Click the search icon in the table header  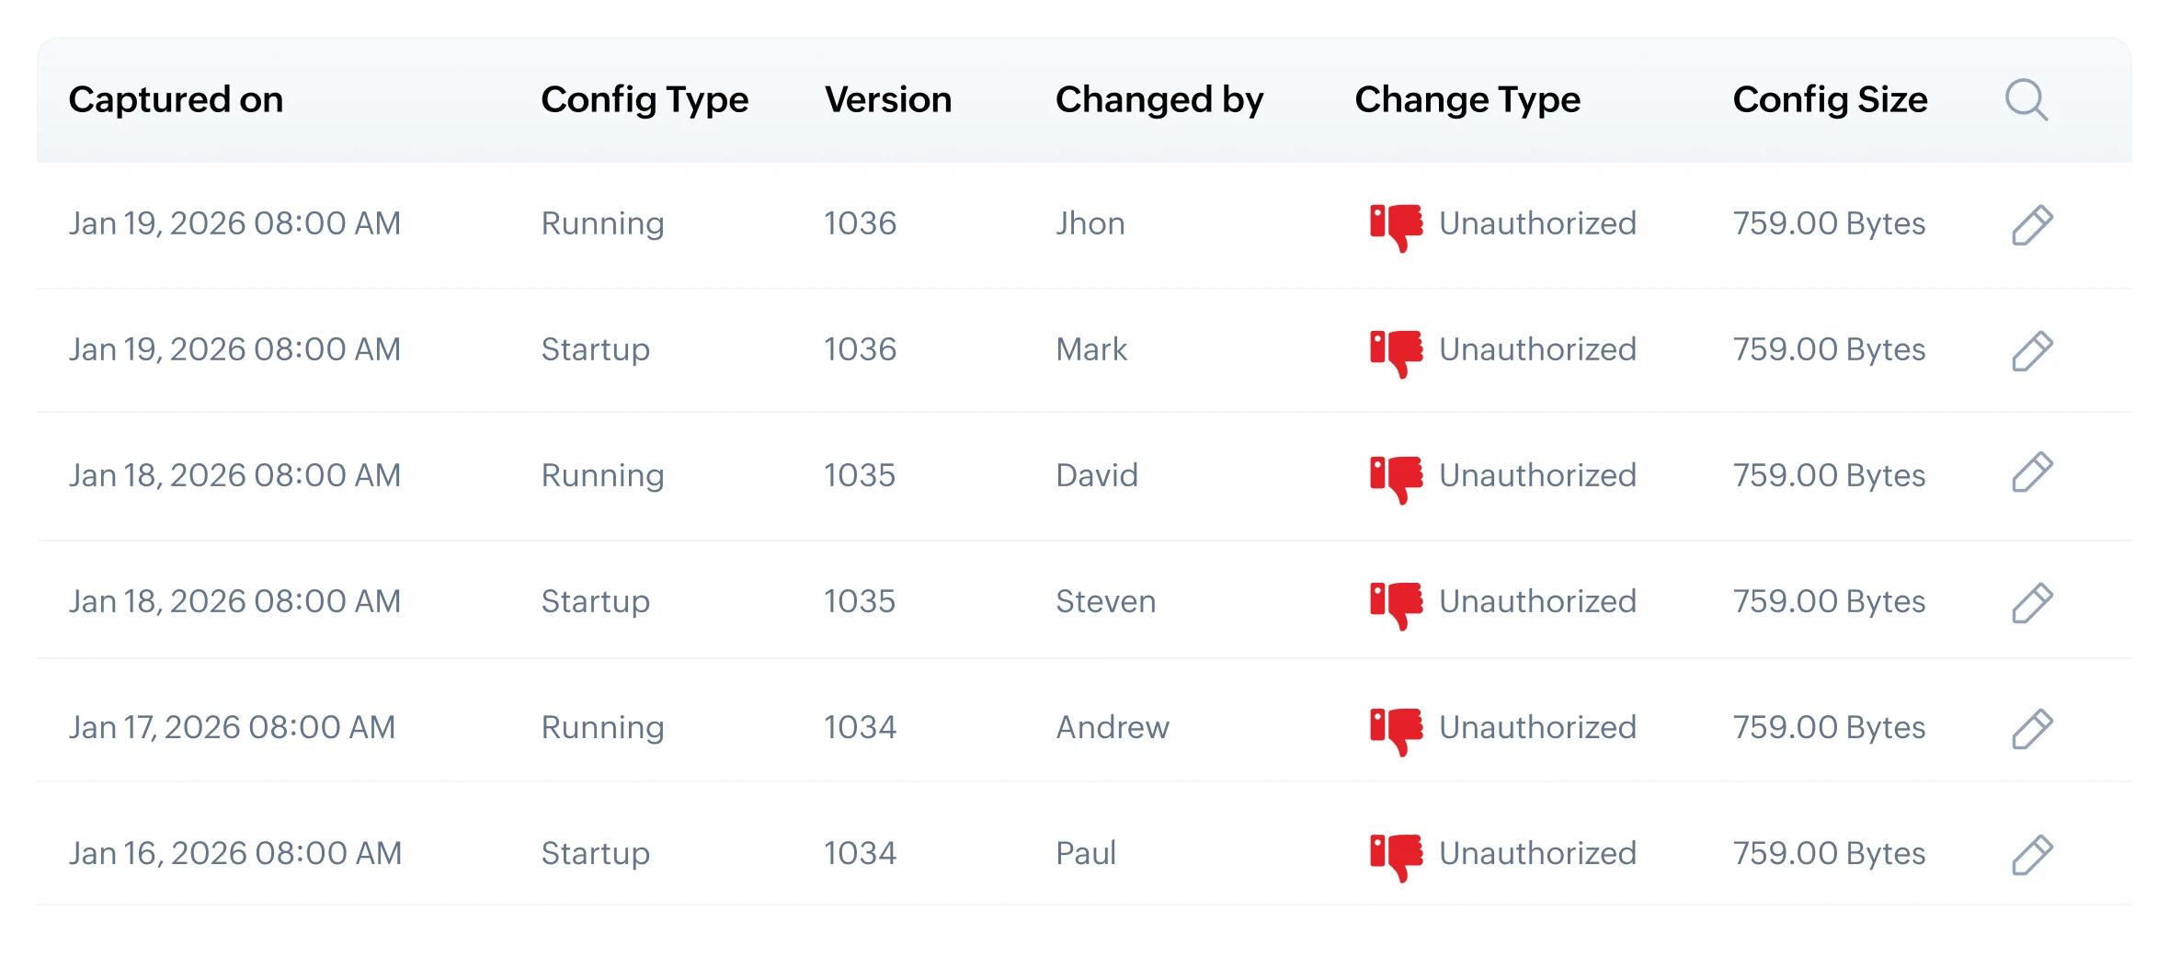[2026, 101]
